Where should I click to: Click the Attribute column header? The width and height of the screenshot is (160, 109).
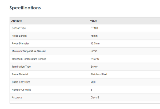(x=17, y=21)
